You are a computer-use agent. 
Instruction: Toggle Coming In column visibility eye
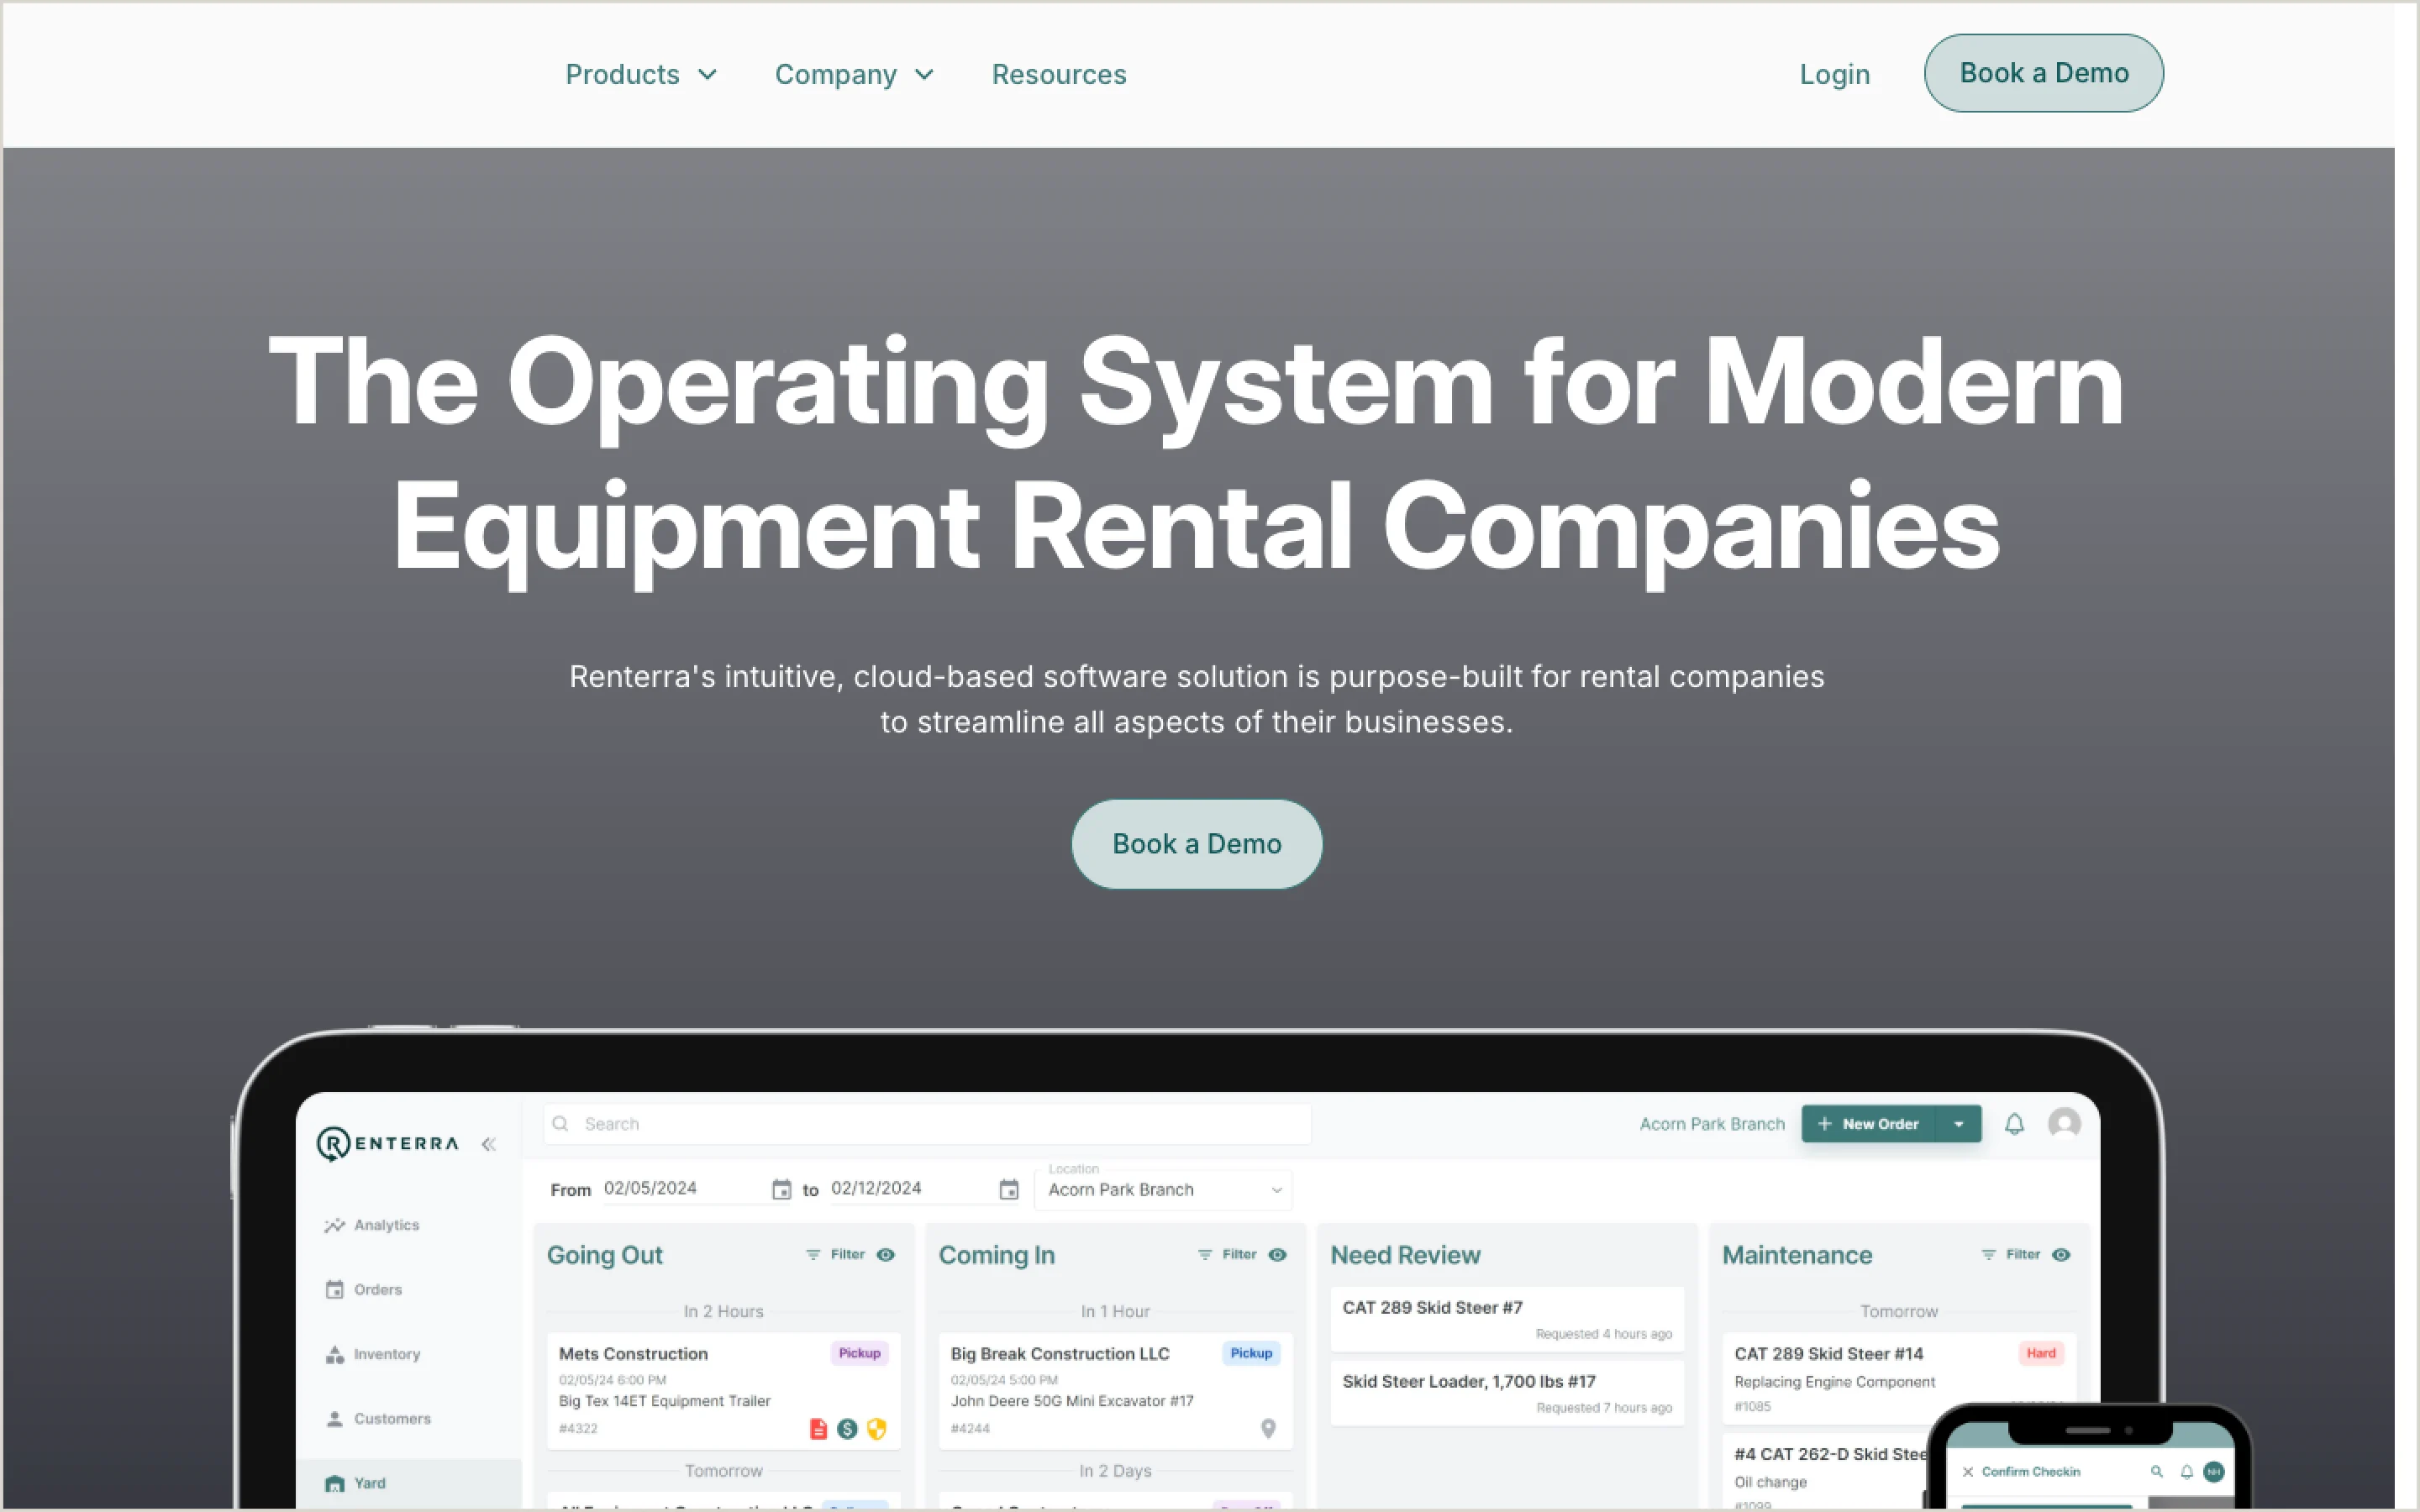point(1278,1254)
